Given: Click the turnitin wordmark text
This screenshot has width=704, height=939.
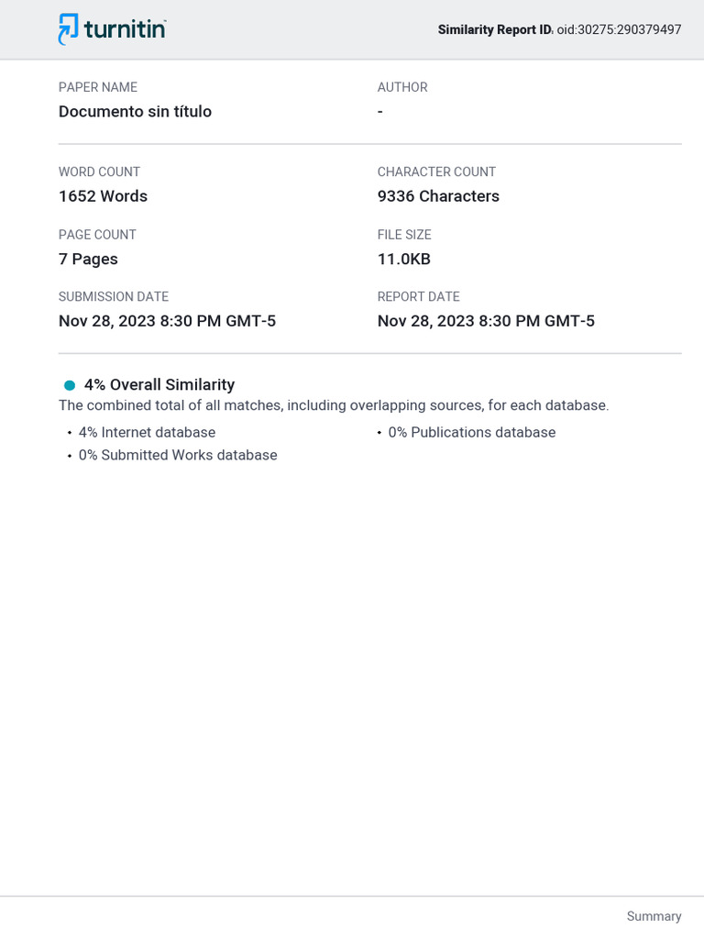Looking at the screenshot, I should [125, 29].
